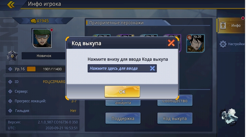Click the player ID FOLJCZPRARG text
Viewport: 246px width, 137px height.
(54, 82)
